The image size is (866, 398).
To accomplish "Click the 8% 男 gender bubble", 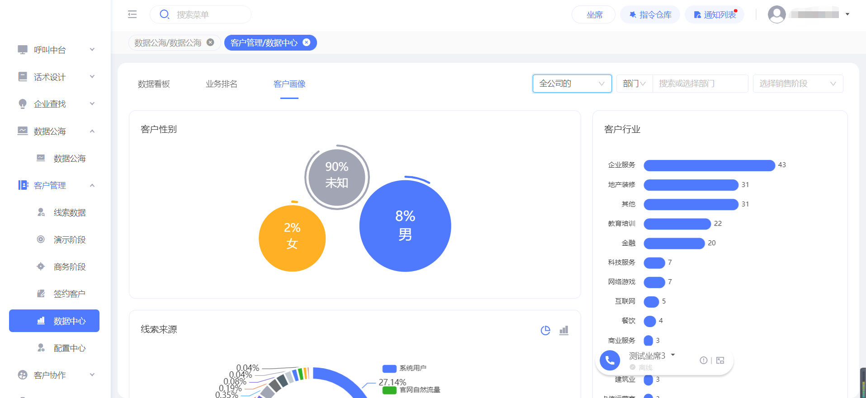I will (405, 226).
